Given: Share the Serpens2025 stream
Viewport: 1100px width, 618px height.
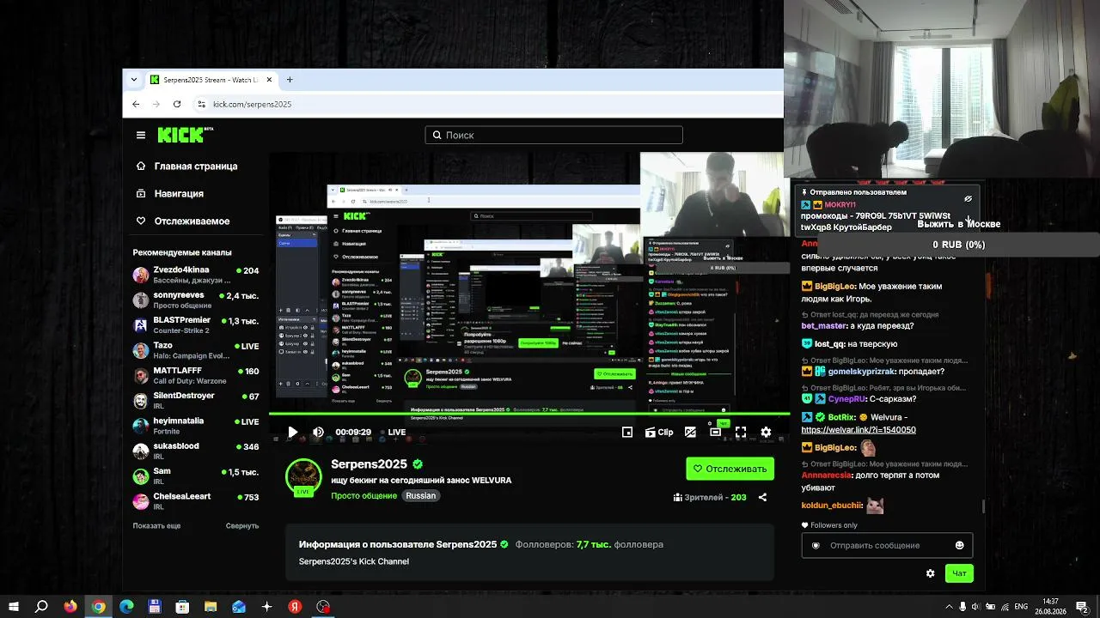Looking at the screenshot, I should tap(762, 497).
